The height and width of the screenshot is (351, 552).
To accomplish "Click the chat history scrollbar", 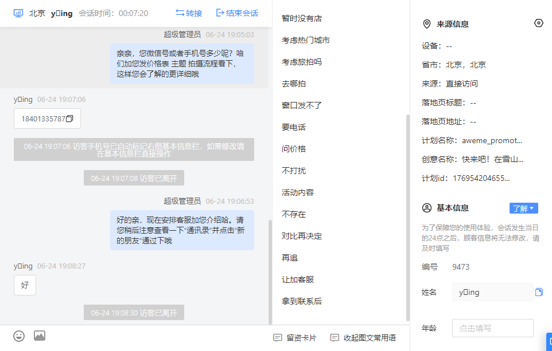I will (270, 272).
